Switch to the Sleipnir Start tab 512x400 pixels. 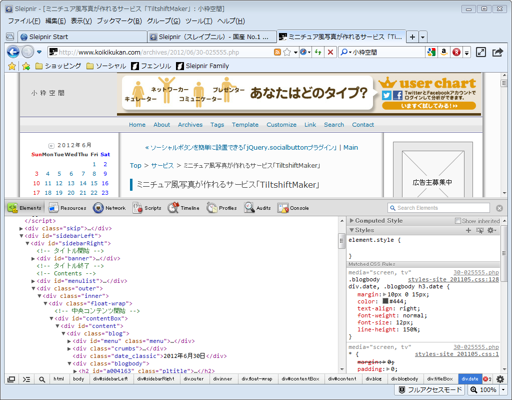click(82, 37)
